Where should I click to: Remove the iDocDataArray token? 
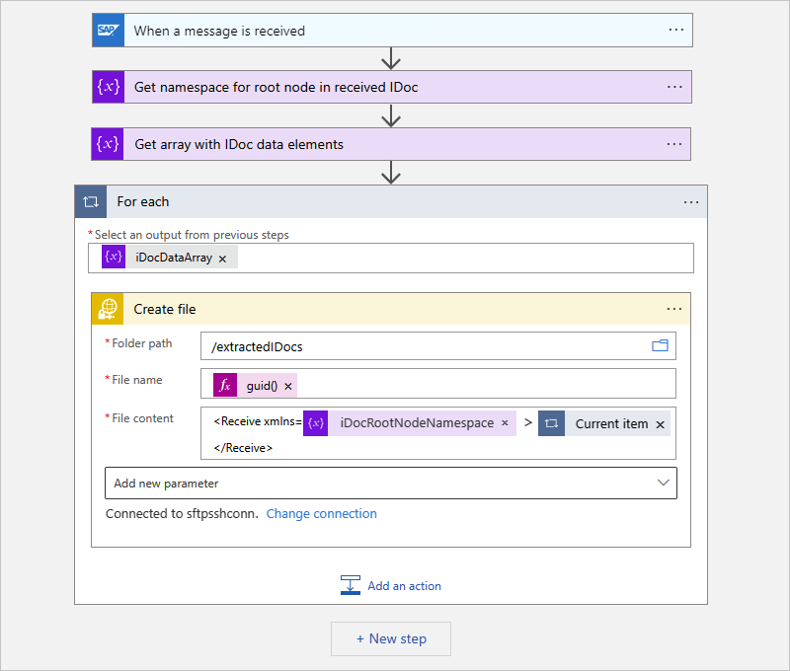(223, 259)
